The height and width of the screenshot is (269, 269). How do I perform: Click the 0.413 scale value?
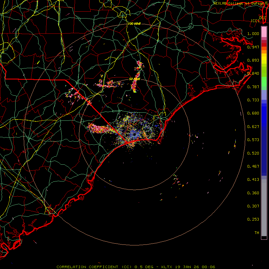tap(253, 179)
